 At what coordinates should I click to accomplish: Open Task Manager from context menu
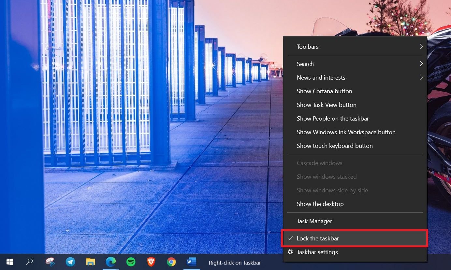click(314, 221)
